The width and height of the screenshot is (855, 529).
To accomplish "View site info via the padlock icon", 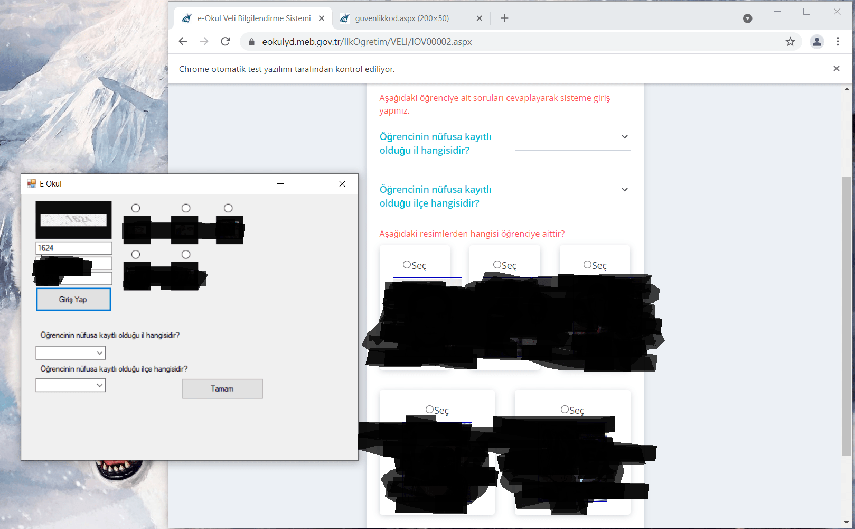I will tap(251, 42).
